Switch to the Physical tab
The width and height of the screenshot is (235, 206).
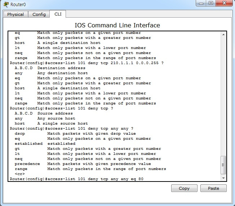tap(15, 14)
